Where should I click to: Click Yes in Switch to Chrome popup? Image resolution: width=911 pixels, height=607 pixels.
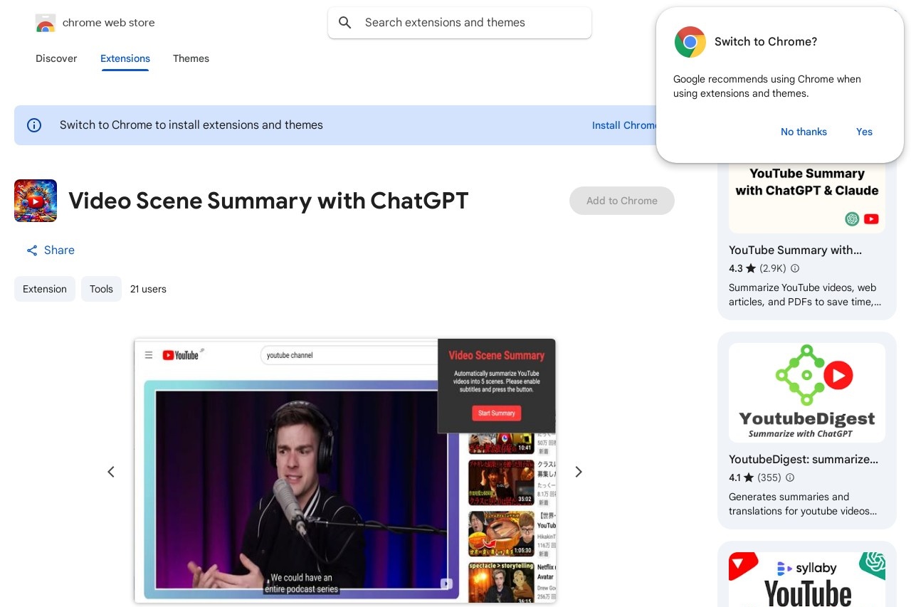864,132
